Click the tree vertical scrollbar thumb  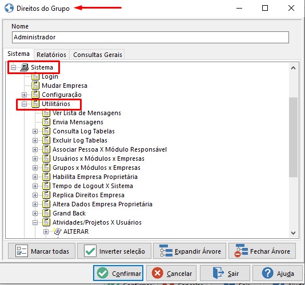coord(293,137)
